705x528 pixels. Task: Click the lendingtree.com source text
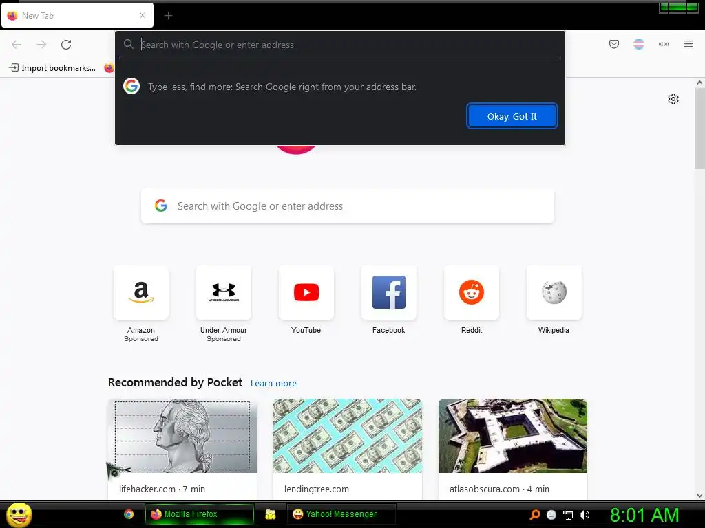click(316, 489)
